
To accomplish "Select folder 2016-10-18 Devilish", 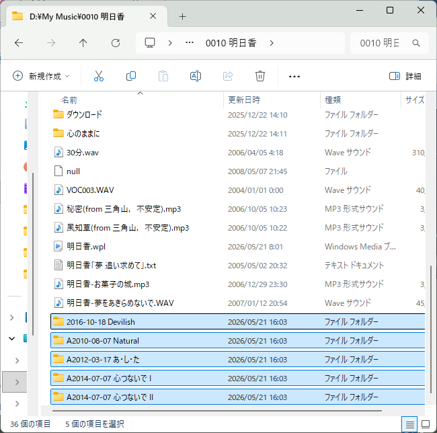I will click(238, 322).
